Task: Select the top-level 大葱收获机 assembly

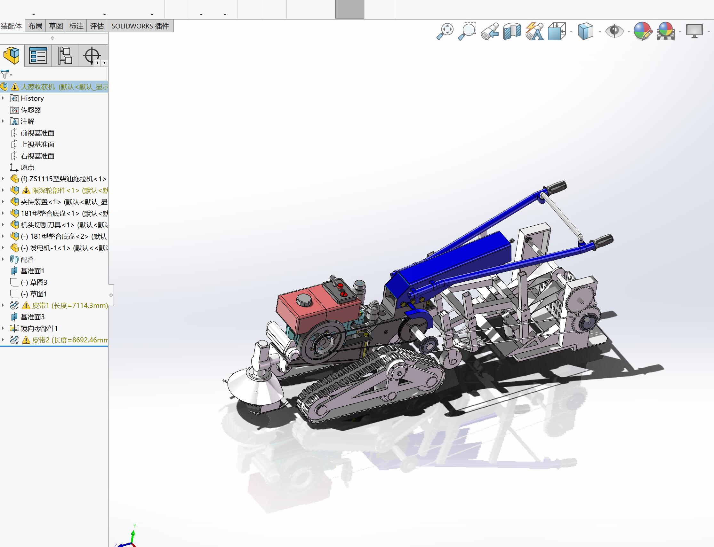Action: pos(54,87)
